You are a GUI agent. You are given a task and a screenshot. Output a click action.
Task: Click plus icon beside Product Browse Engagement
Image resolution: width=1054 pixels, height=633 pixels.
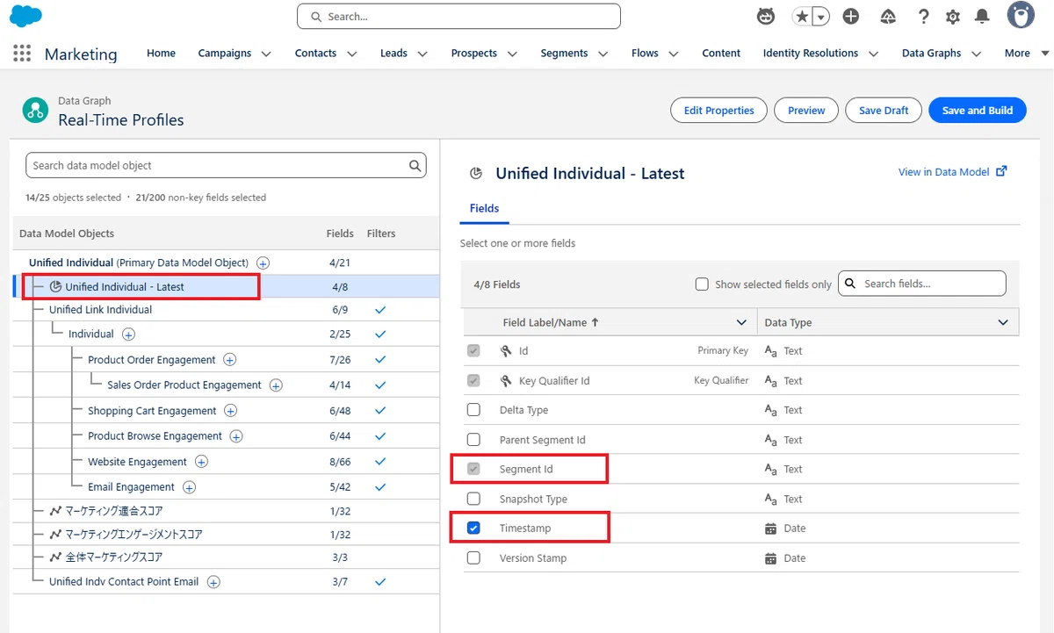236,435
